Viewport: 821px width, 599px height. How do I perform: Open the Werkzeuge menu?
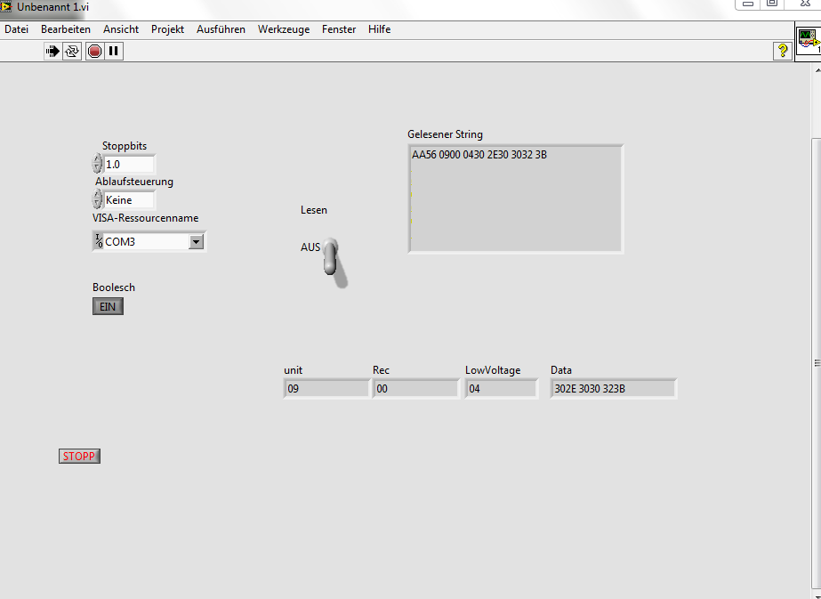pos(284,29)
